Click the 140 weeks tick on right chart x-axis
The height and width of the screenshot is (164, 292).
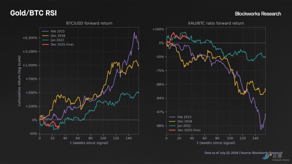[255, 138]
